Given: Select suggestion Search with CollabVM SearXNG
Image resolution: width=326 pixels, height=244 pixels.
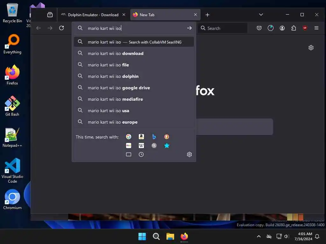Looking at the screenshot, I should (x=134, y=42).
